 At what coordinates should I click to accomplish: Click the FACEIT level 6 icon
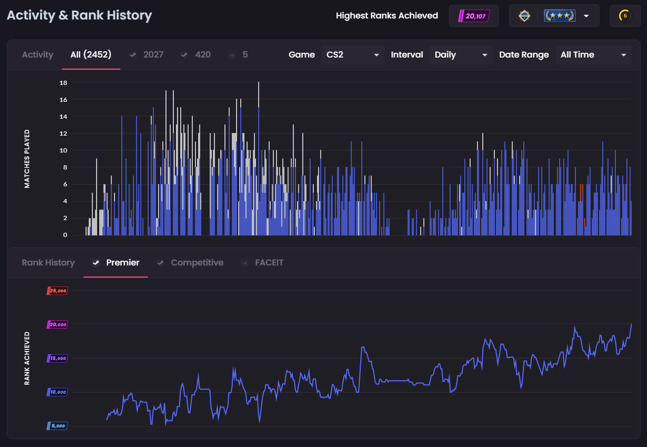[x=625, y=16]
